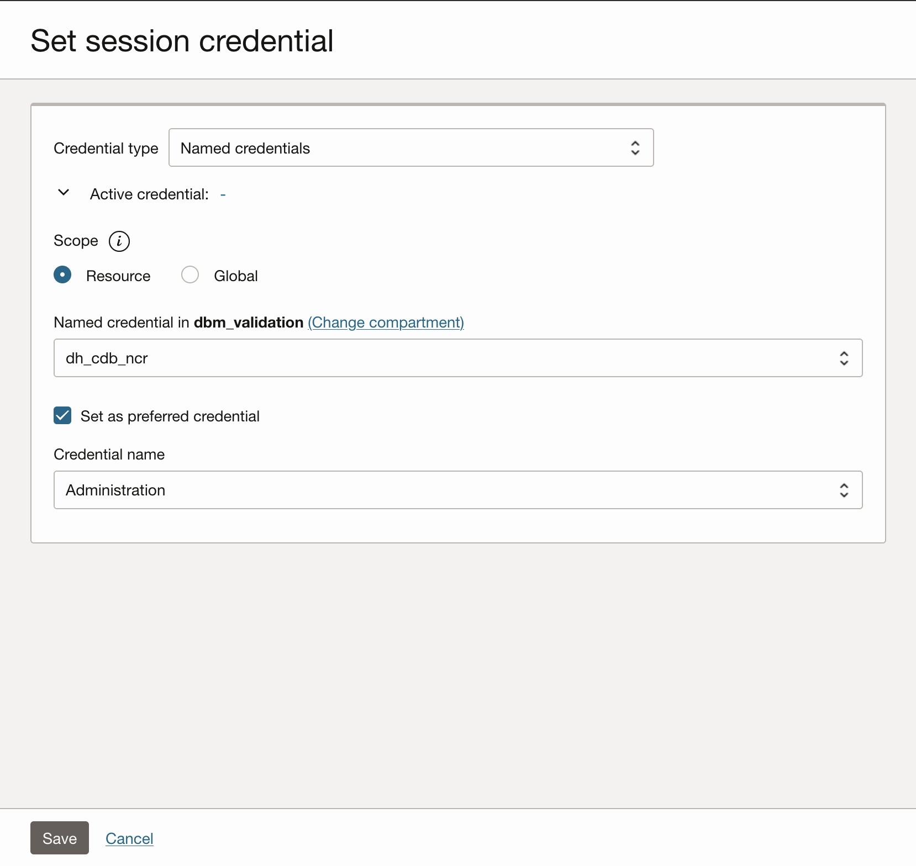Click the Active credential label text
916x866 pixels.
[x=149, y=194]
